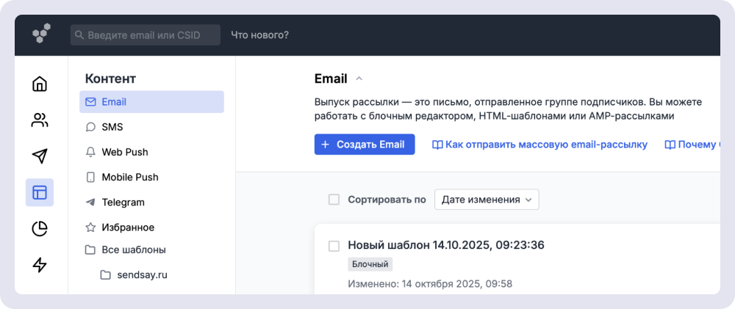Toggle the select-all checkbox near Сортировать по
This screenshot has height=309, width=735.
click(334, 200)
